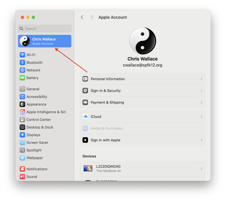
Task: Click the Chris Wallace profile picture
Action: tap(143, 41)
